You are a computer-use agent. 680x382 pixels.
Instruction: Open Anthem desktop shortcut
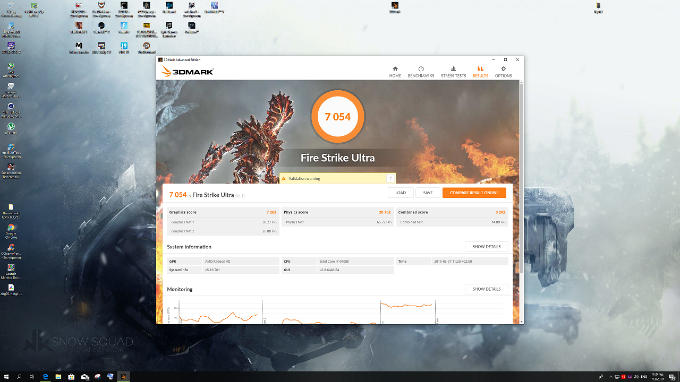coord(192,28)
